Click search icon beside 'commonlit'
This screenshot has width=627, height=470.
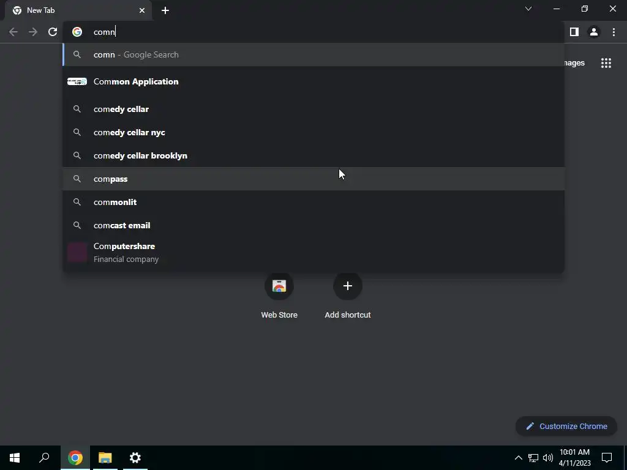(x=77, y=202)
